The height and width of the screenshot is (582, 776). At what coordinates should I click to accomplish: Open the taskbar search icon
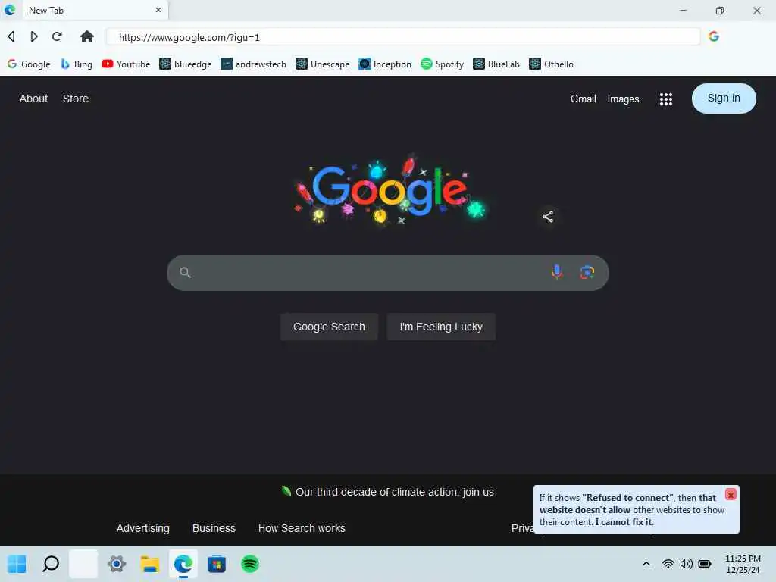point(51,564)
